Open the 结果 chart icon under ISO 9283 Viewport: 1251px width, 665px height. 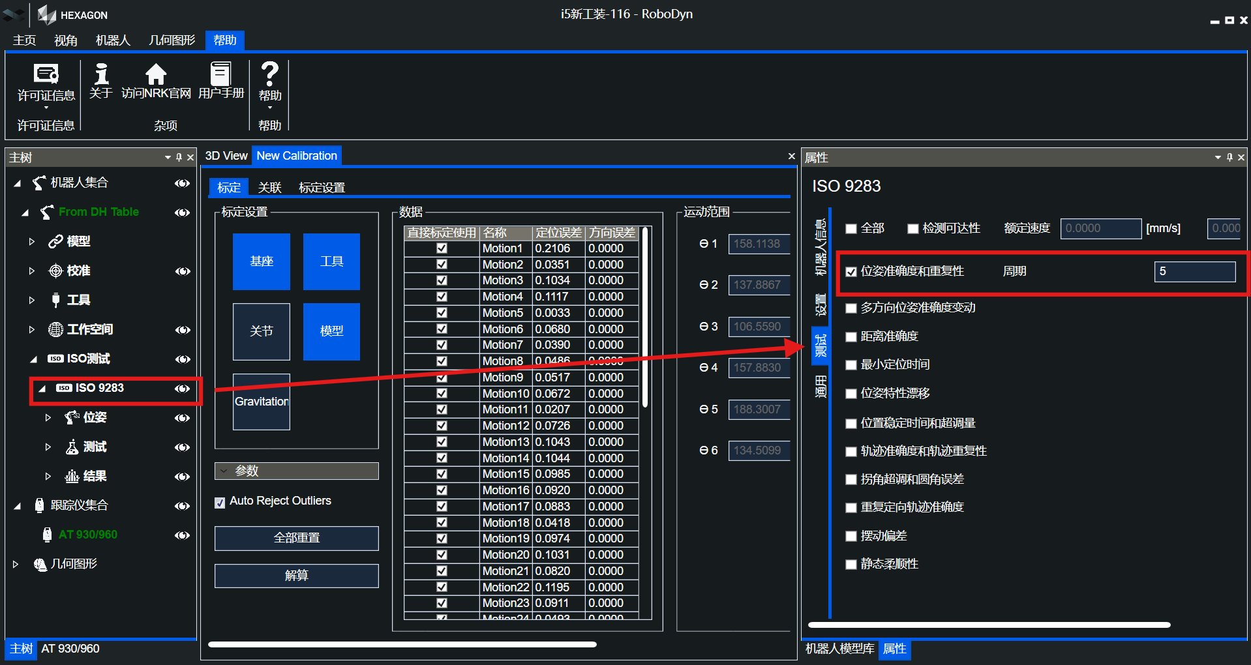72,476
